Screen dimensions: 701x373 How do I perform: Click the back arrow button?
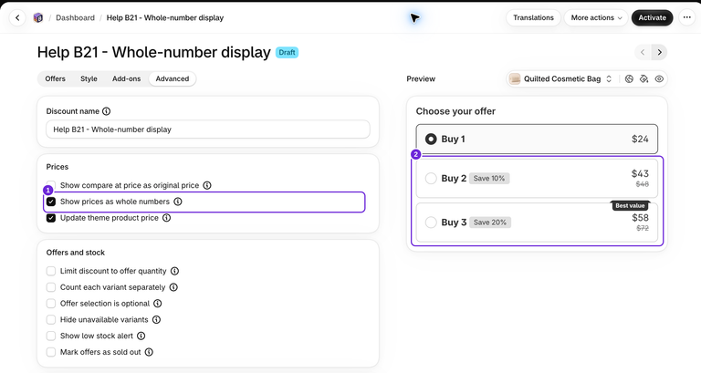pyautogui.click(x=17, y=18)
